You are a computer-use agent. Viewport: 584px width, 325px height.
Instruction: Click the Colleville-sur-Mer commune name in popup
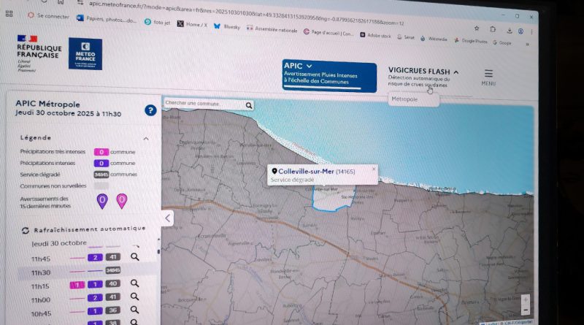pyautogui.click(x=306, y=172)
